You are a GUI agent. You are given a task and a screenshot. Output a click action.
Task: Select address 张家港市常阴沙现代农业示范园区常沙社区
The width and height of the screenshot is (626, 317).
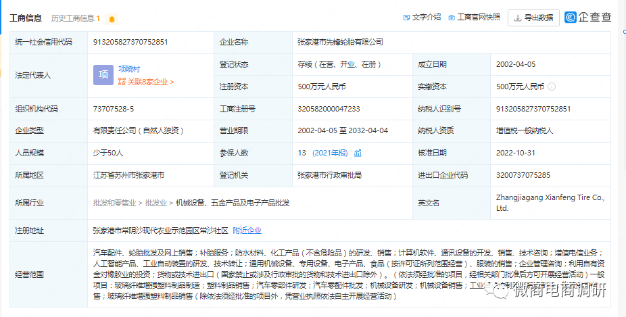(160, 230)
